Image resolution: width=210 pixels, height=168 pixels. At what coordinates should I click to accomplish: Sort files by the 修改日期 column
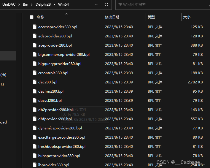112,17
